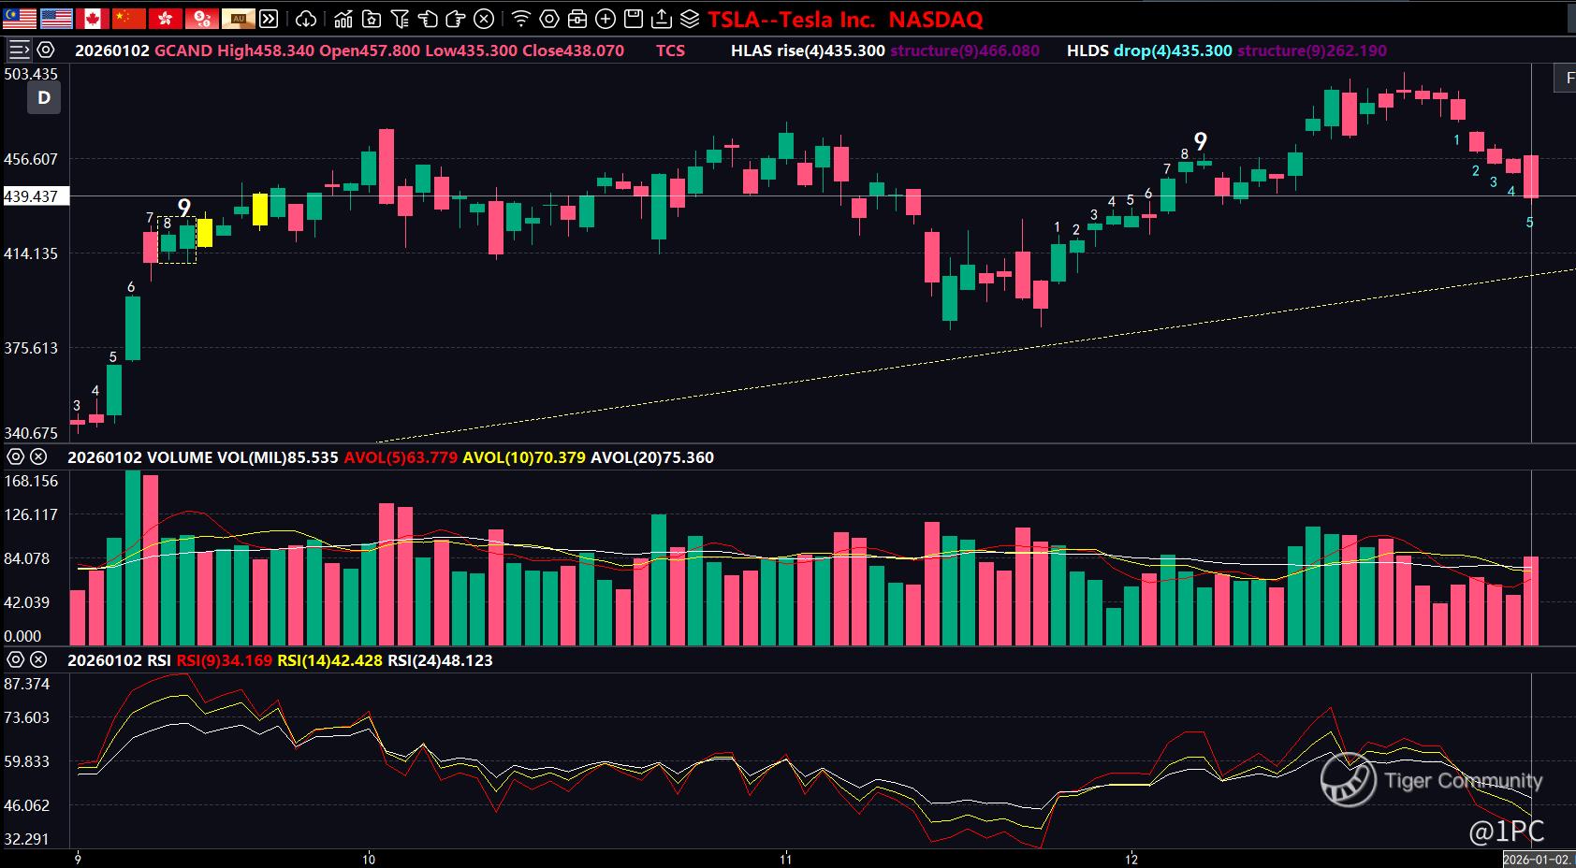The image size is (1576, 868).
Task: Click the D daily period button
Action: click(x=44, y=98)
